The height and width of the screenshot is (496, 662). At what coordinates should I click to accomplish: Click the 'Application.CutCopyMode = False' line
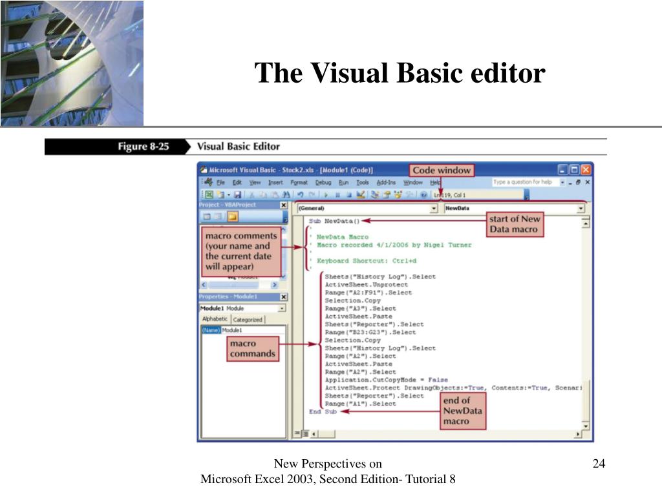[x=387, y=380]
